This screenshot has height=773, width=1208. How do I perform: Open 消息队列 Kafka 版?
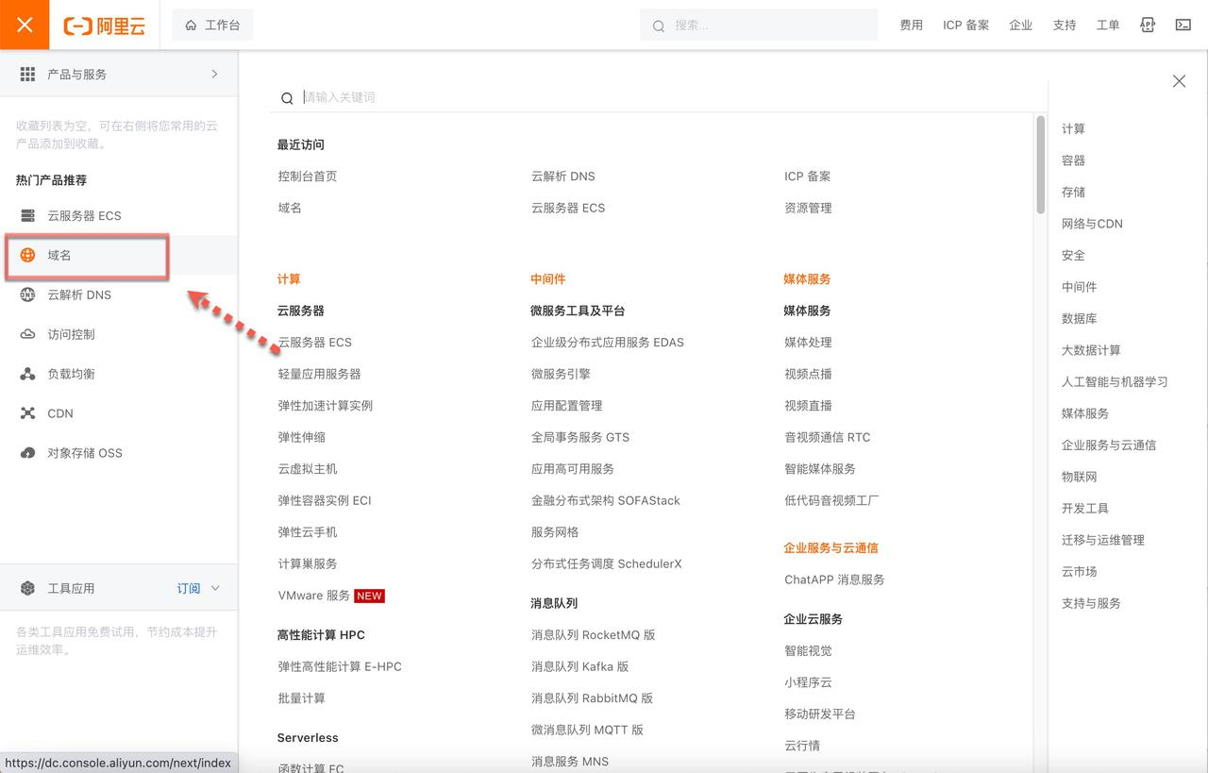pos(580,666)
